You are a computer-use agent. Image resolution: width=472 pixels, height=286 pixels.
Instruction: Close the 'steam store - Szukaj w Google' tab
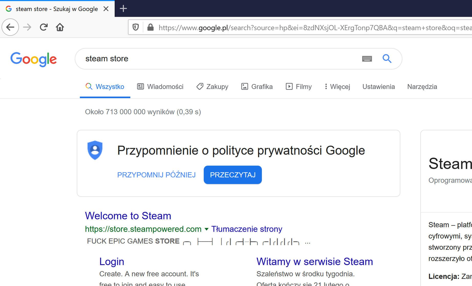106,9
